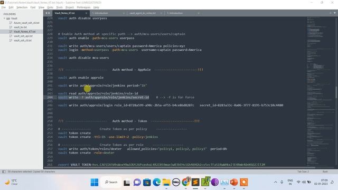The image size is (338, 190).
Task: Open the volume speaker tray icon
Action: point(304,182)
